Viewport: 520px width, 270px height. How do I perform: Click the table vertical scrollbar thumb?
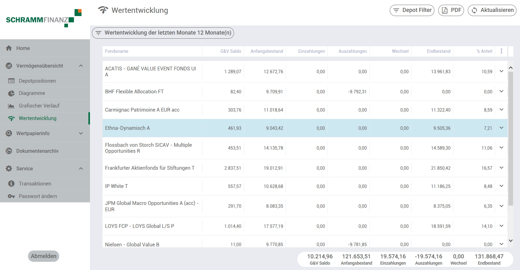point(511,138)
